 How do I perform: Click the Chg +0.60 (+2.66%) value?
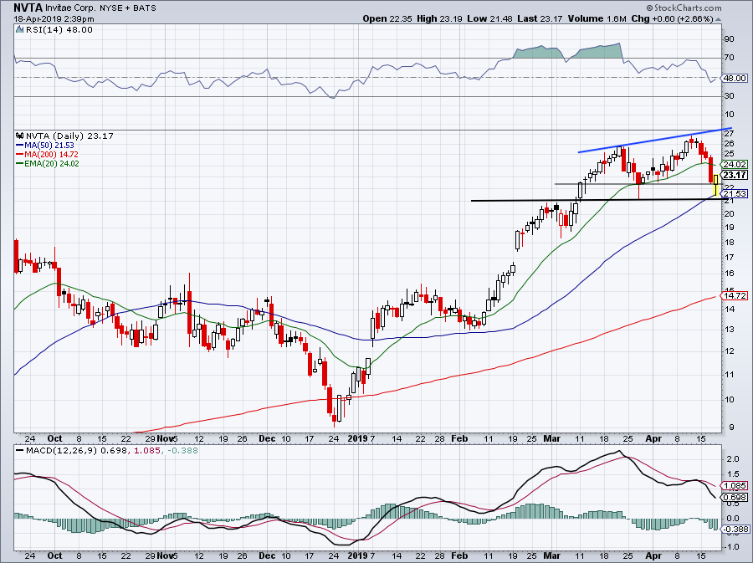coord(672,18)
